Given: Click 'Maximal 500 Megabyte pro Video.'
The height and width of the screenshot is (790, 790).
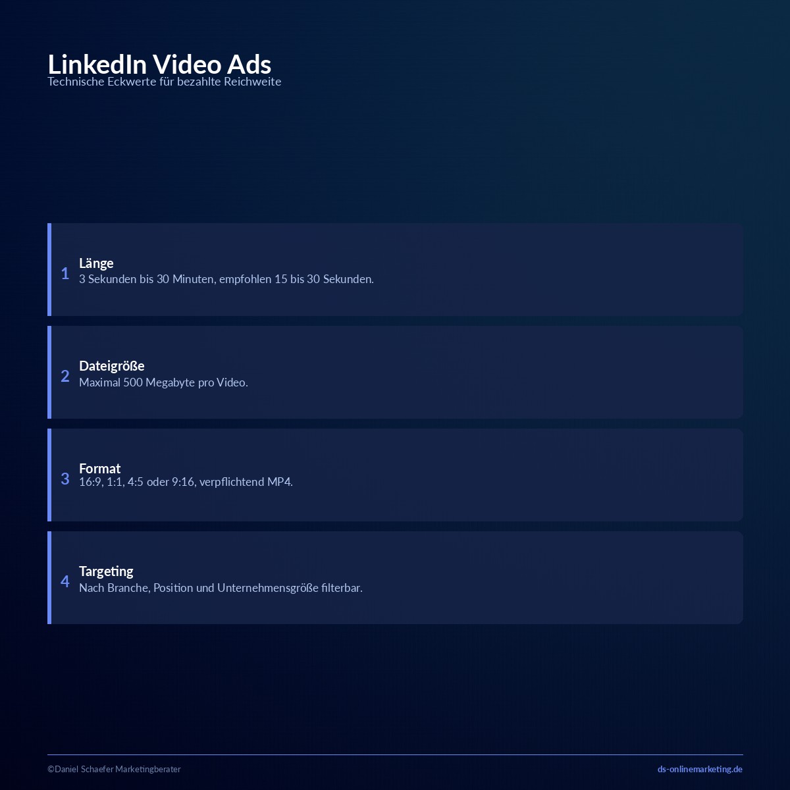Looking at the screenshot, I should point(163,382).
